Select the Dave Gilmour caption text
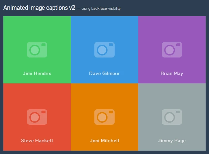Image resolution: width=209 pixels, height=154 pixels. point(104,73)
